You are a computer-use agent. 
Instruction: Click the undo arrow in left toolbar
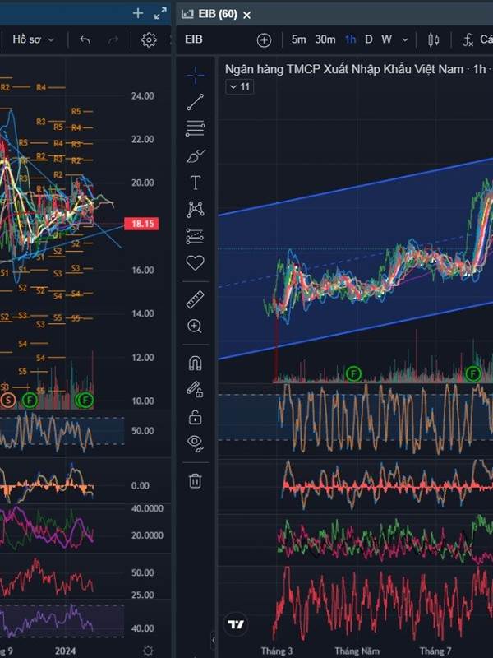(85, 40)
